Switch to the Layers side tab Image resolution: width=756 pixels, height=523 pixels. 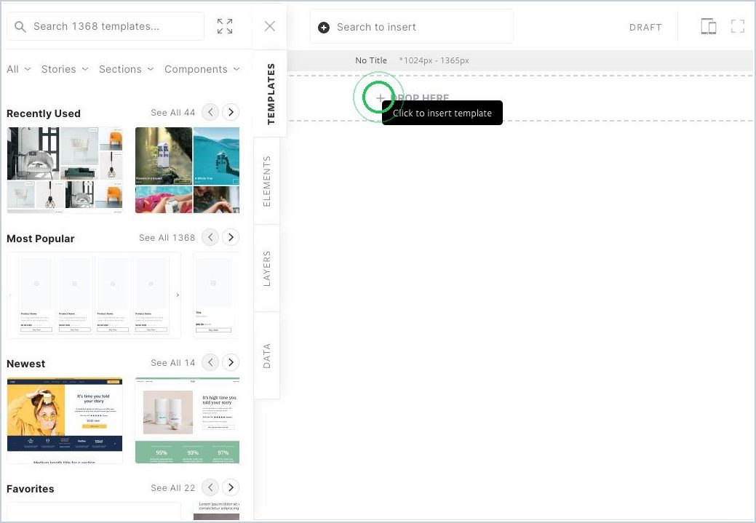pyautogui.click(x=266, y=268)
